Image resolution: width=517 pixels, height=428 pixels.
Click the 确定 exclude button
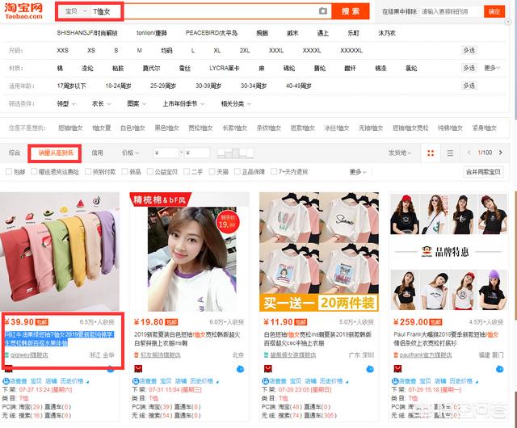click(494, 11)
